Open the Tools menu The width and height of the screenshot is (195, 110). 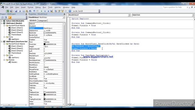pyautogui.click(x=50, y=7)
